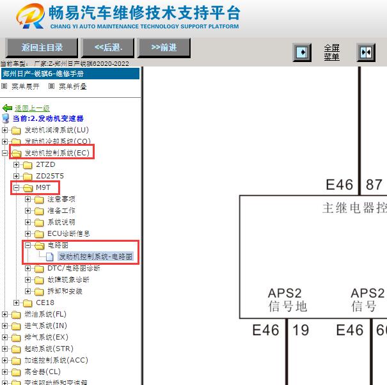This screenshot has width=387, height=385.
Task: Select the 发动机润滑系统(LU) label
Action: 56,130
